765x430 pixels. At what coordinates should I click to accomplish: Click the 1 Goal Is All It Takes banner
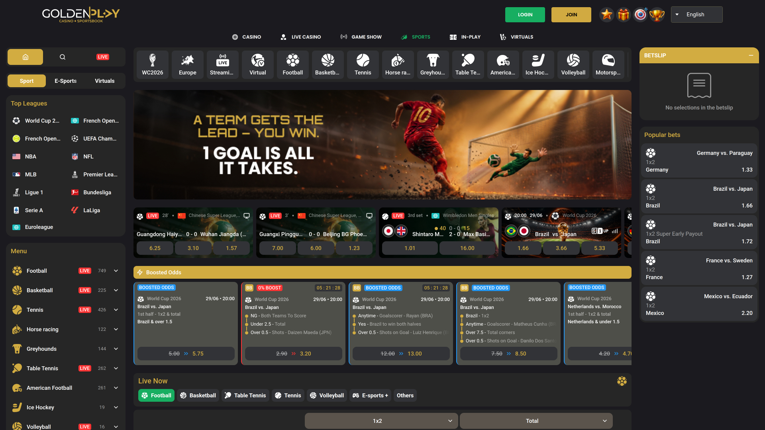pos(382,145)
